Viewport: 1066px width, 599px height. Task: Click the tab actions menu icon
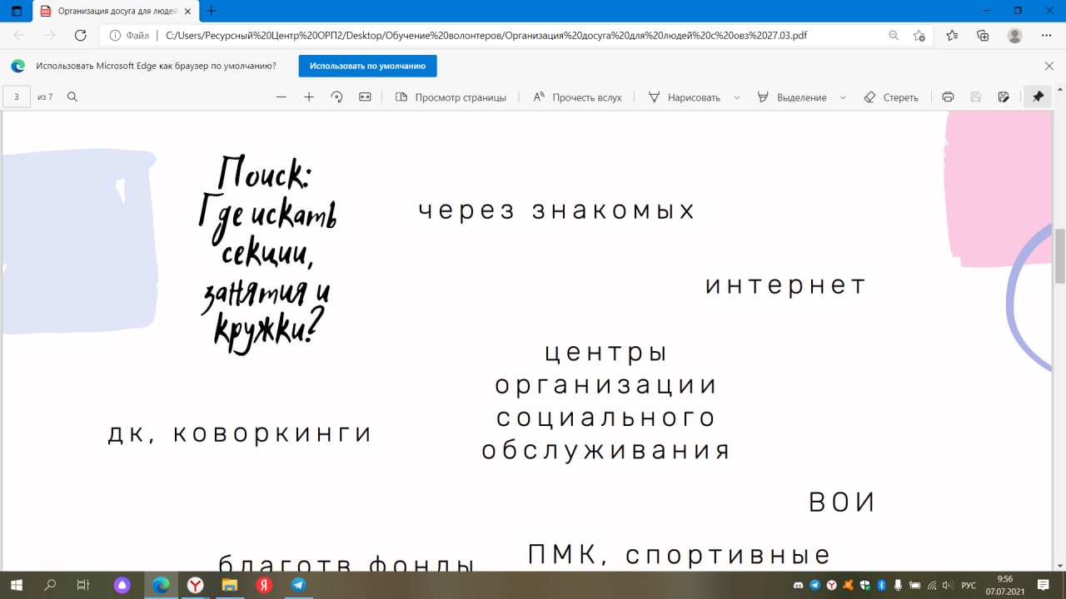click(17, 11)
